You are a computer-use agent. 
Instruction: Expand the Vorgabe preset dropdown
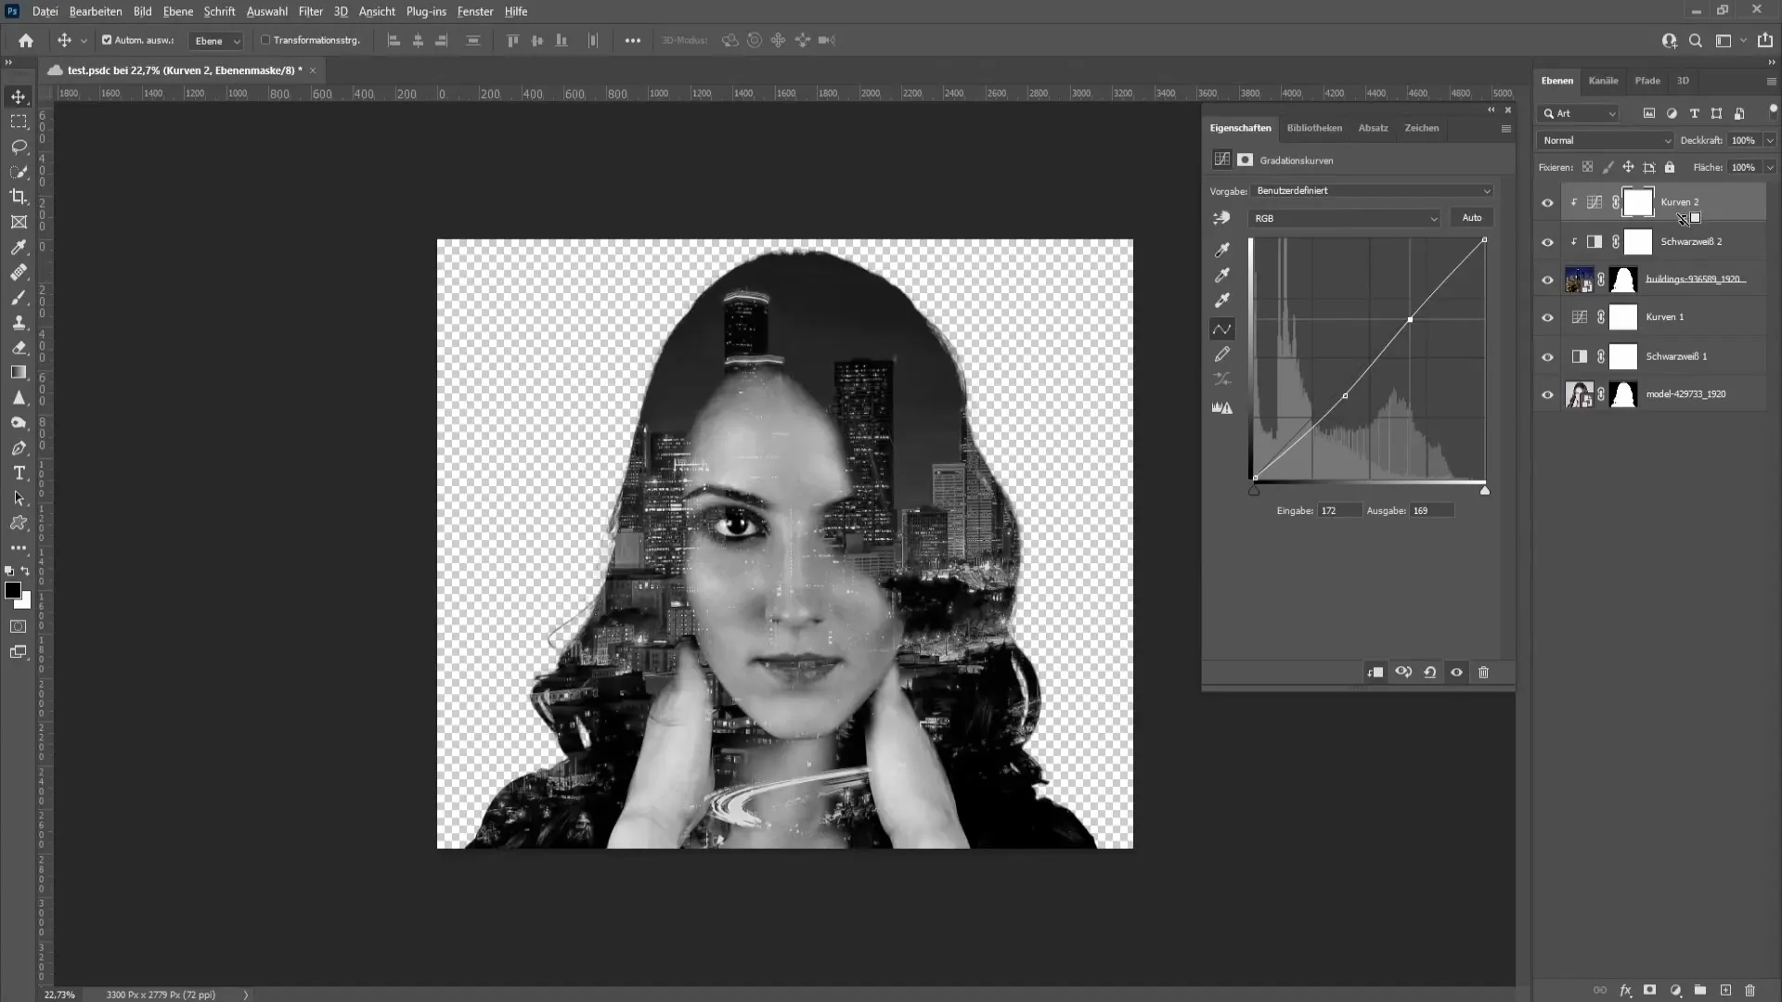1485,189
